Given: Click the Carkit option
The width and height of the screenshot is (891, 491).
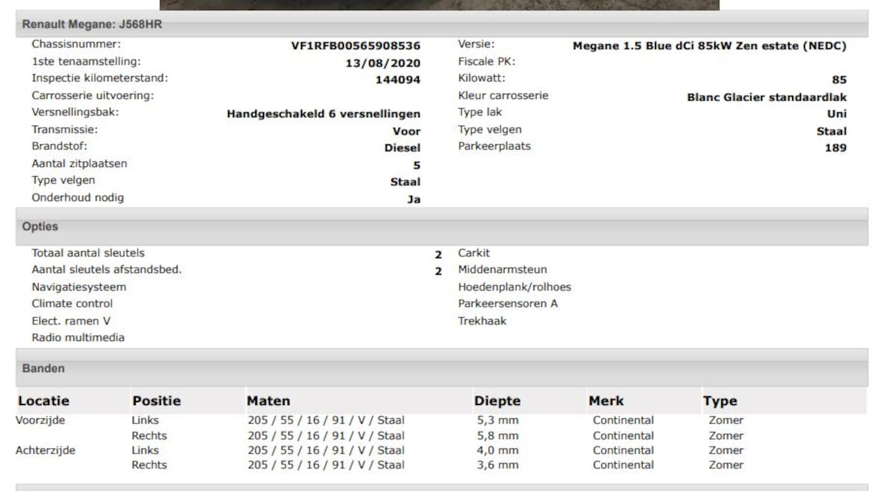Looking at the screenshot, I should [x=474, y=253].
